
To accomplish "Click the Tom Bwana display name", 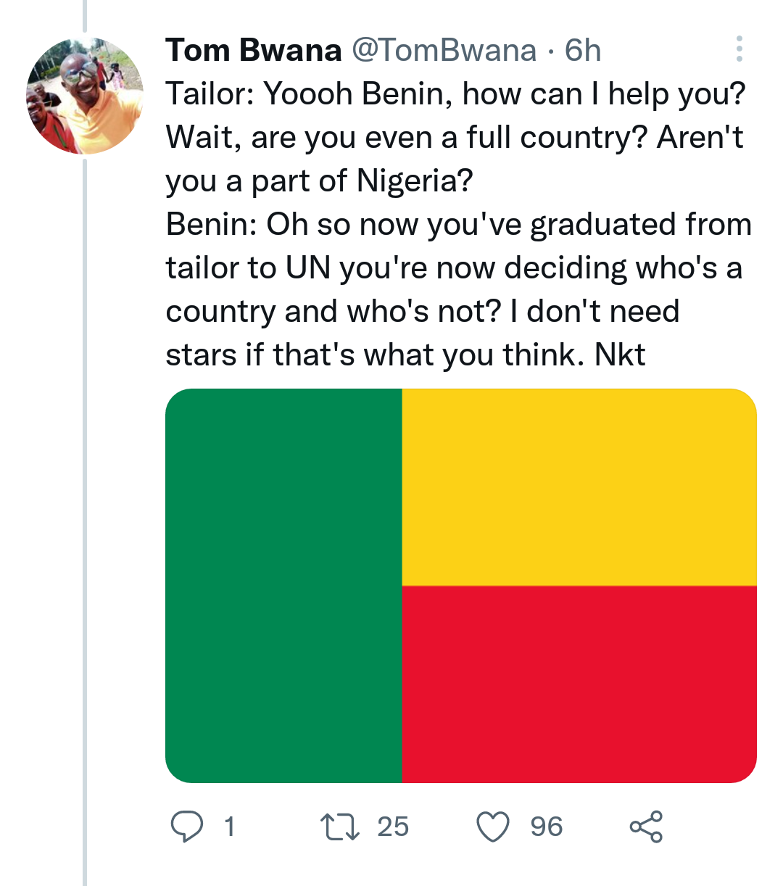I will [x=253, y=50].
